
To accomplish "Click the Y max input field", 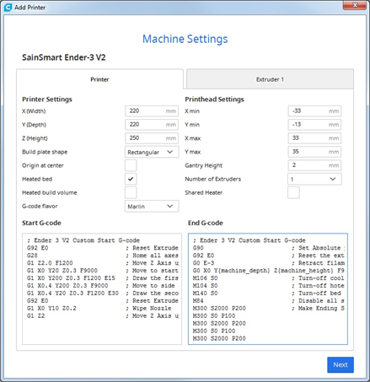I will (314, 152).
